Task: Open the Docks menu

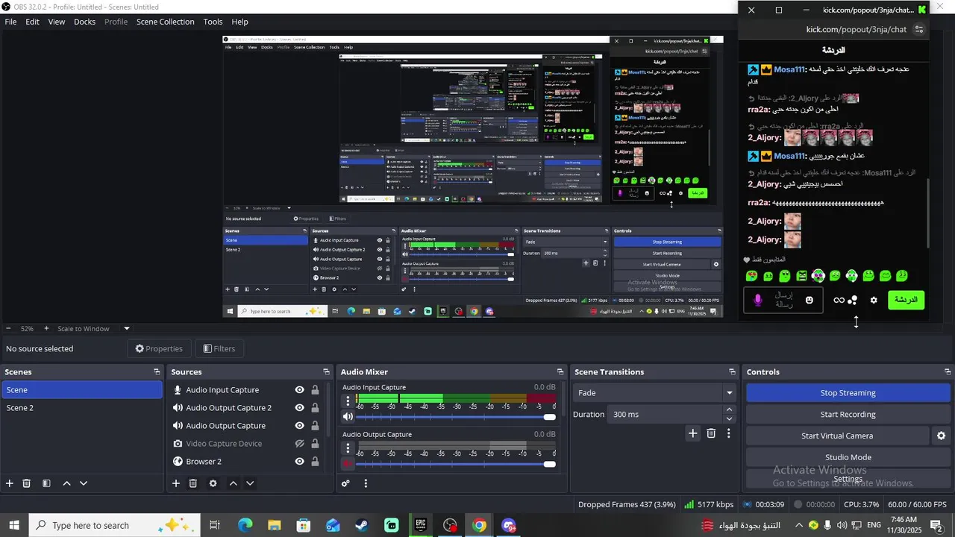Action: tap(84, 22)
